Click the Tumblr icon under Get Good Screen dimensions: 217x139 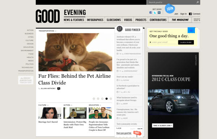159,12
